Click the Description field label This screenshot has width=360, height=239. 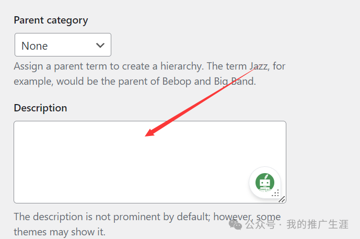pos(40,108)
